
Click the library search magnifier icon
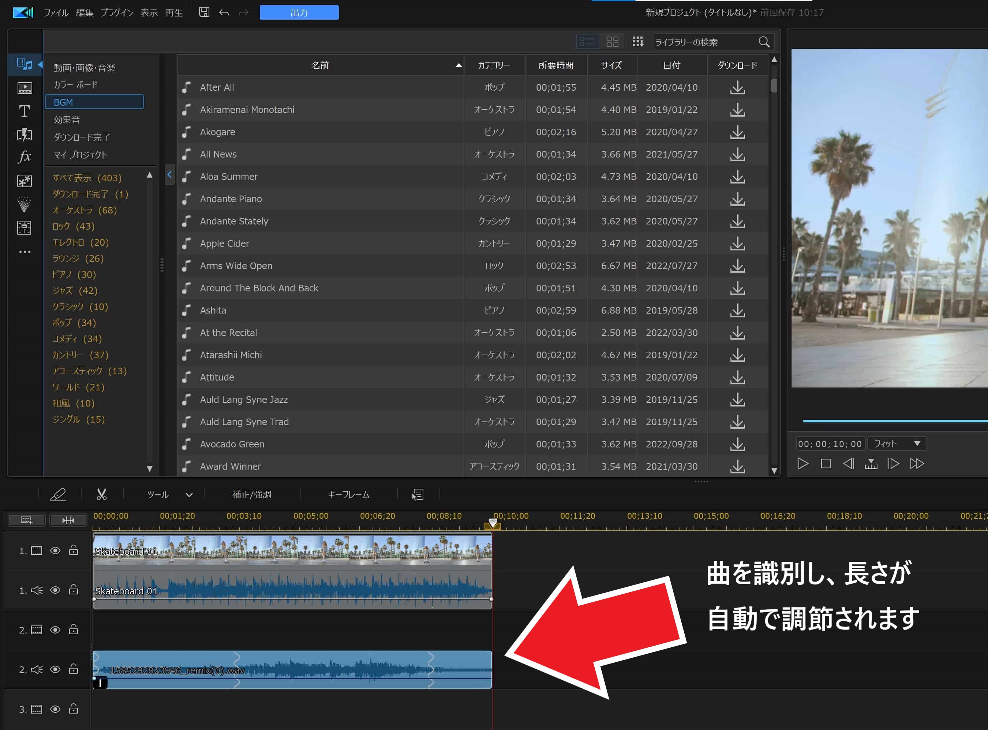click(x=764, y=42)
